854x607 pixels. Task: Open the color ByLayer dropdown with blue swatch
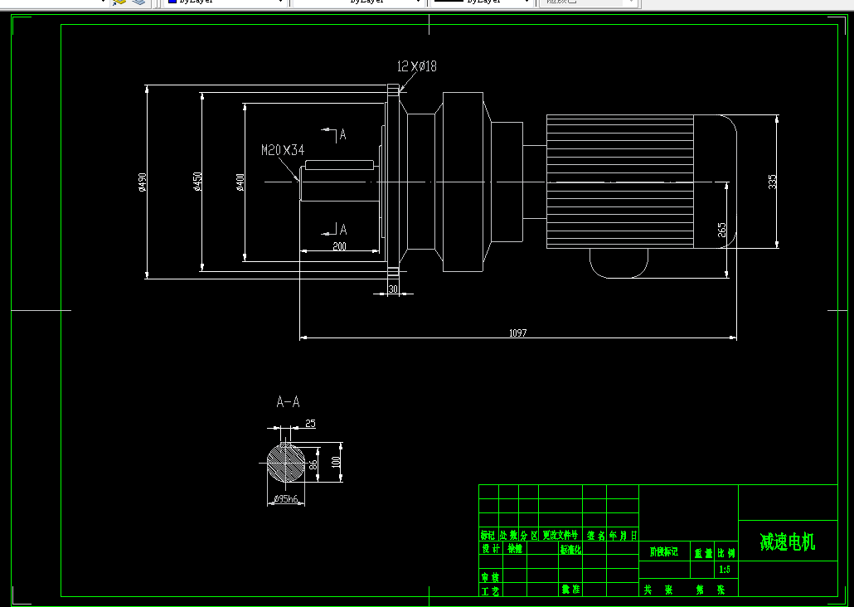tap(226, 2)
